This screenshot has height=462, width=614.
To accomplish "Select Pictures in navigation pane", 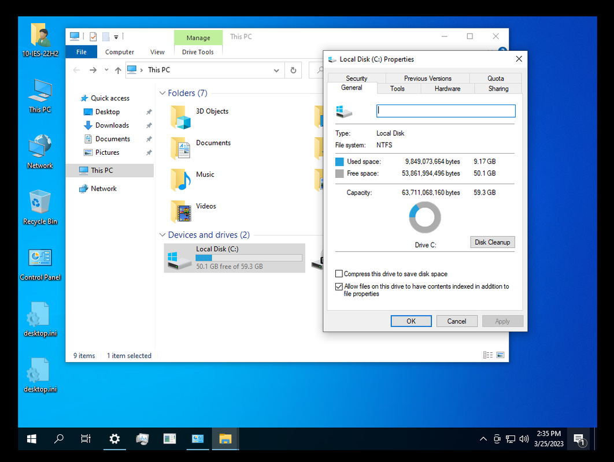I will click(x=108, y=152).
